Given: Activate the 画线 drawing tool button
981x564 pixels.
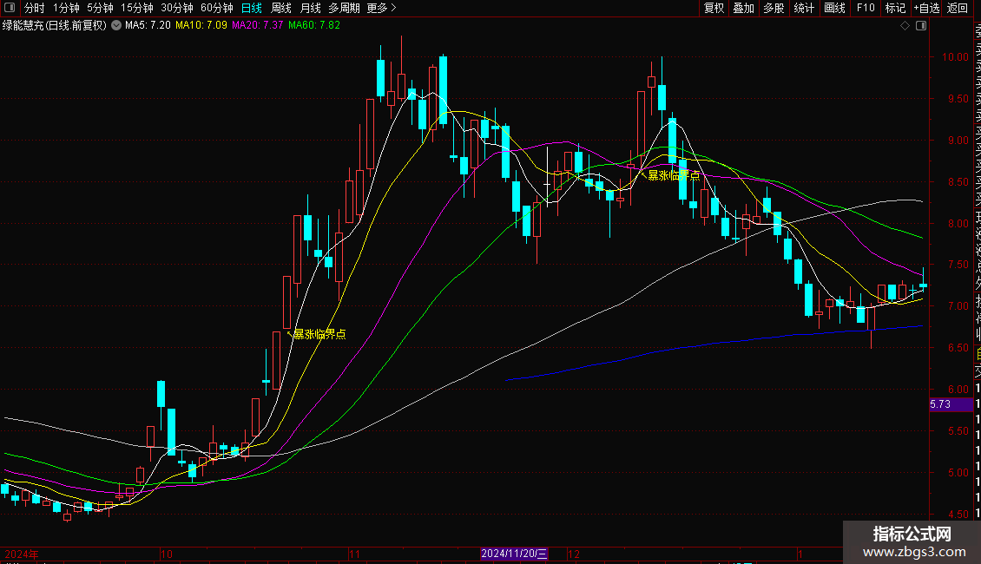Looking at the screenshot, I should (834, 8).
